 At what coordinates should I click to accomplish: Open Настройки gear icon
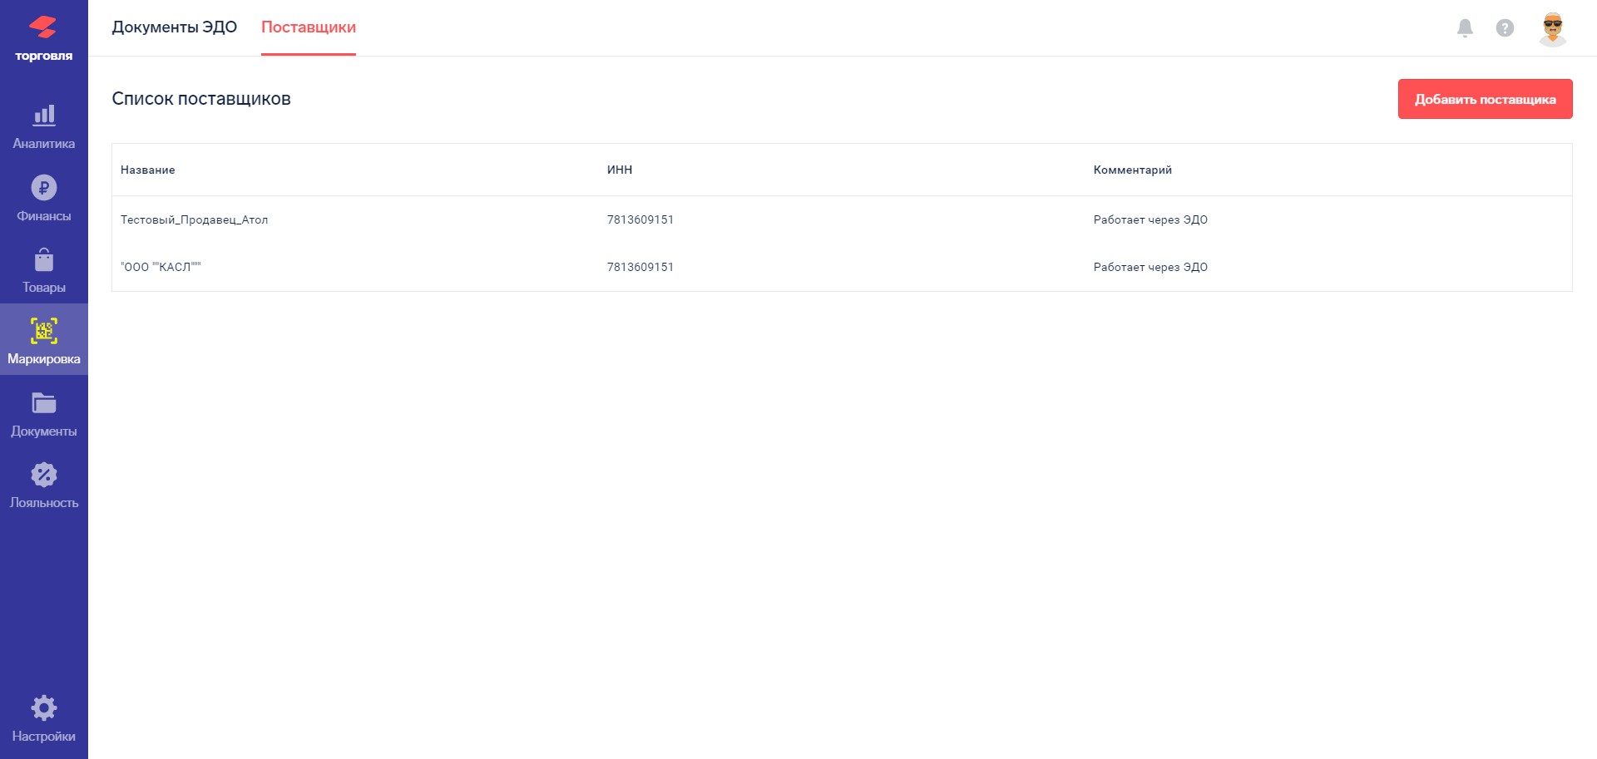[43, 708]
